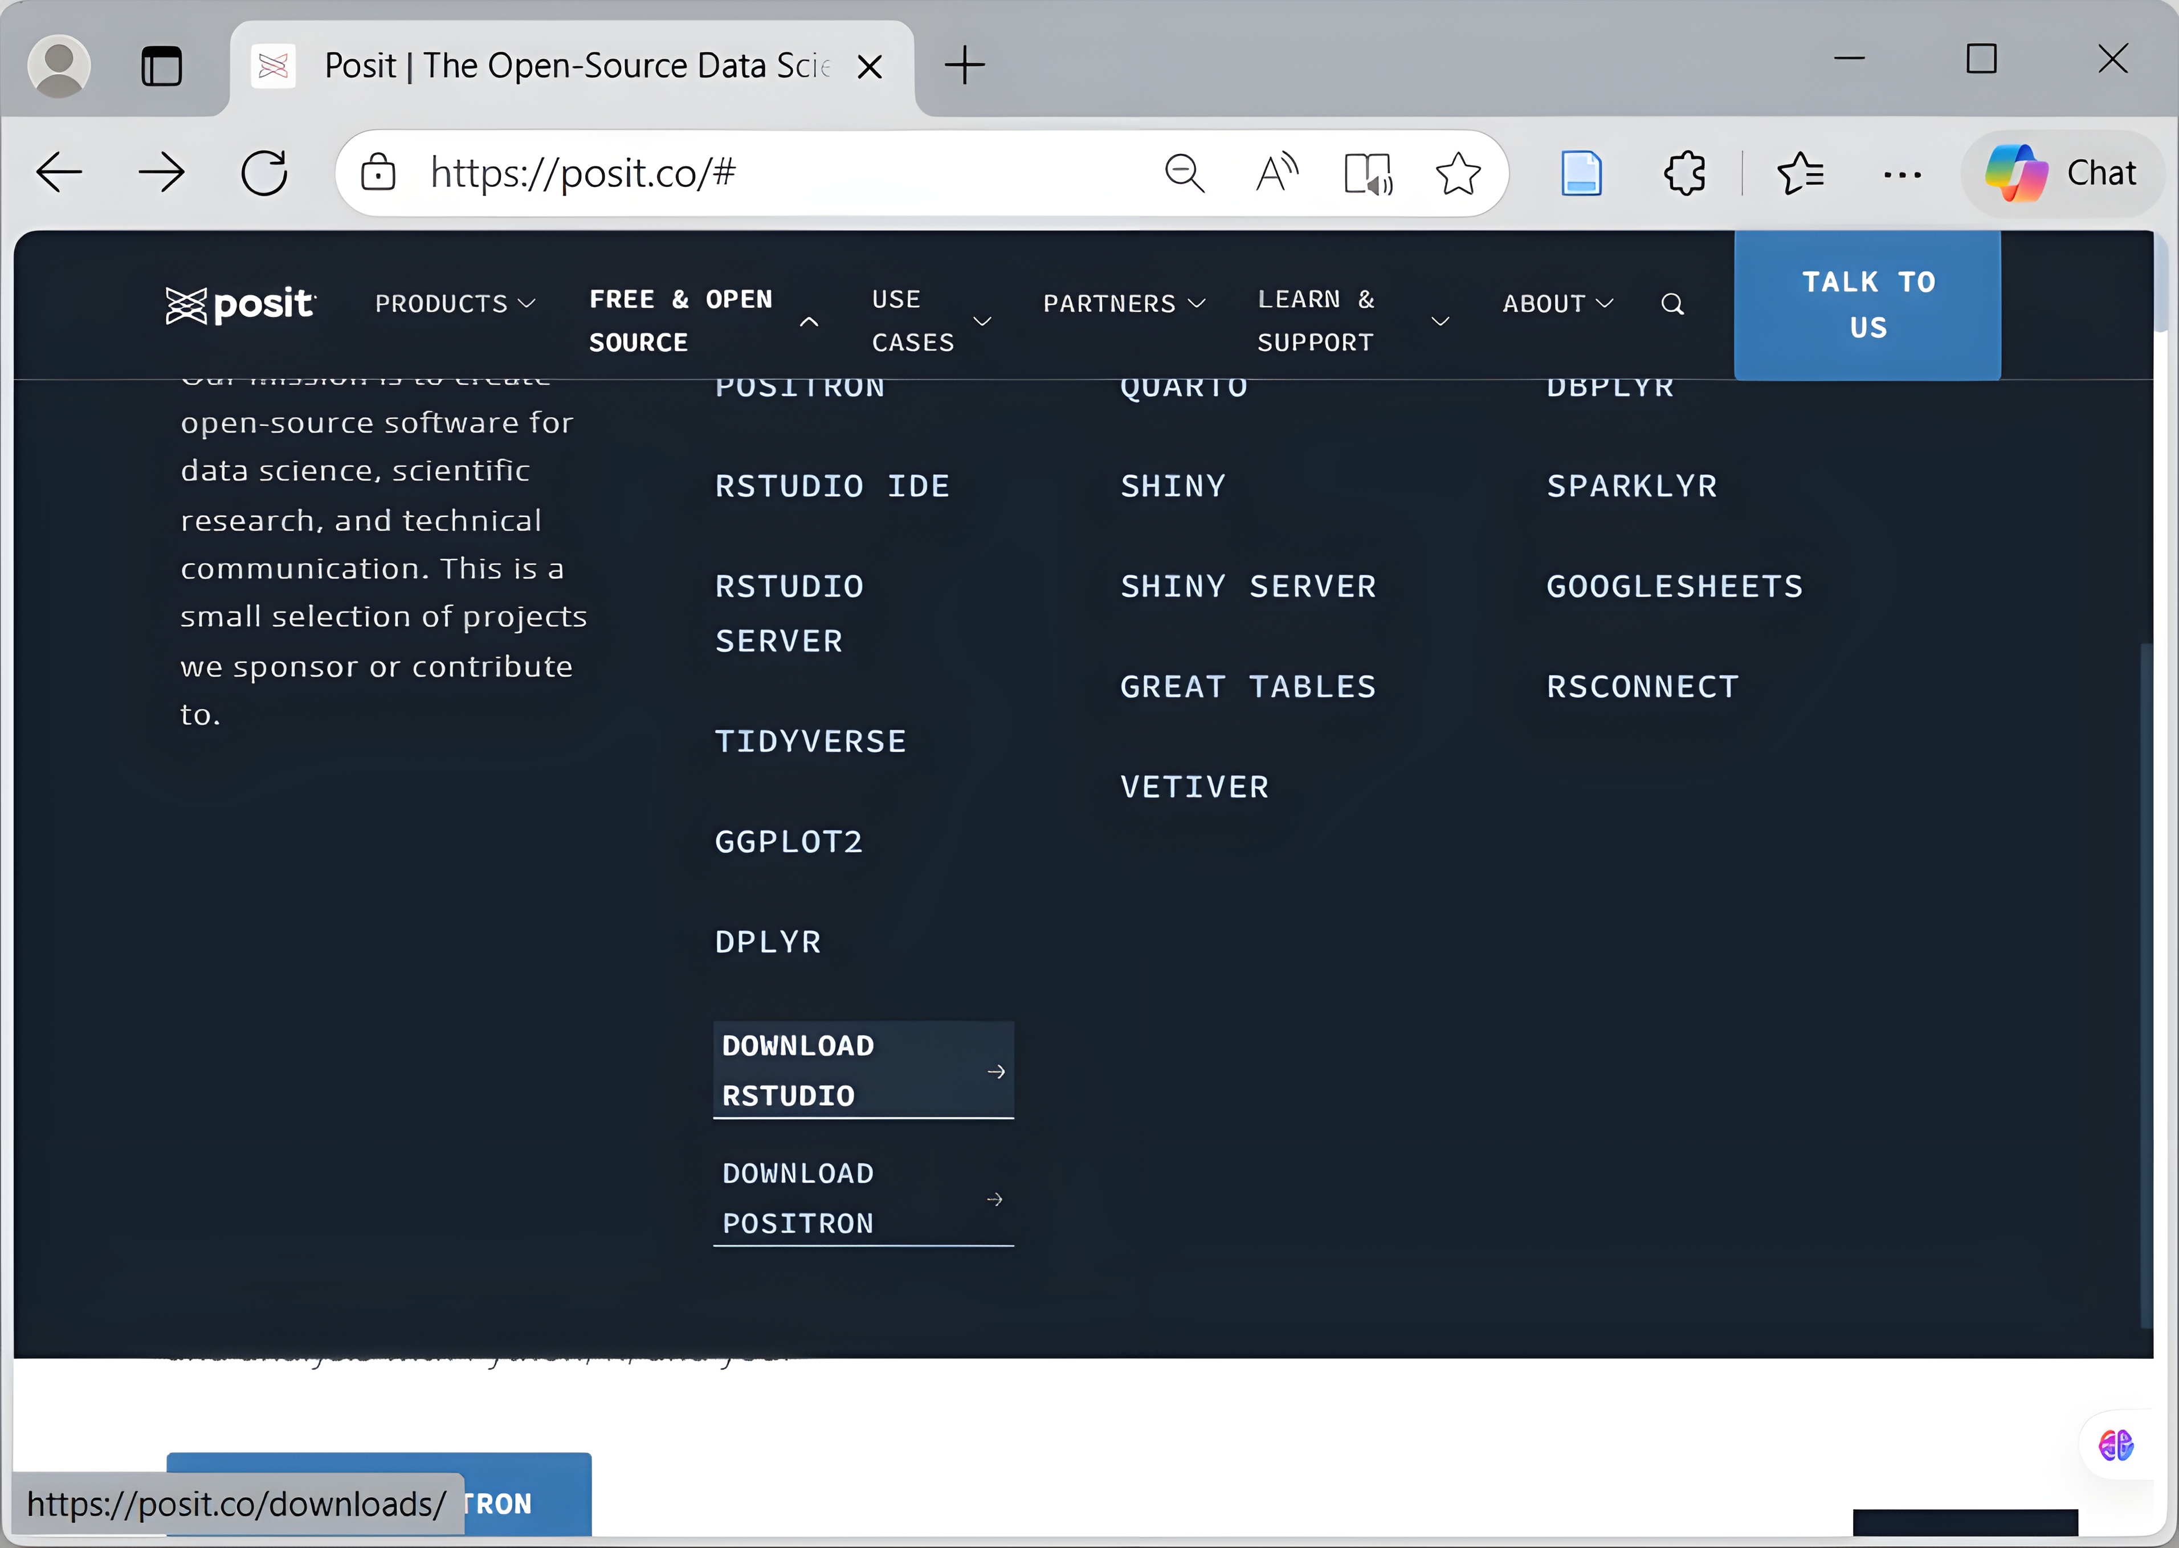The image size is (2179, 1548).
Task: Add page to favorites with star icon
Action: coord(1458,173)
